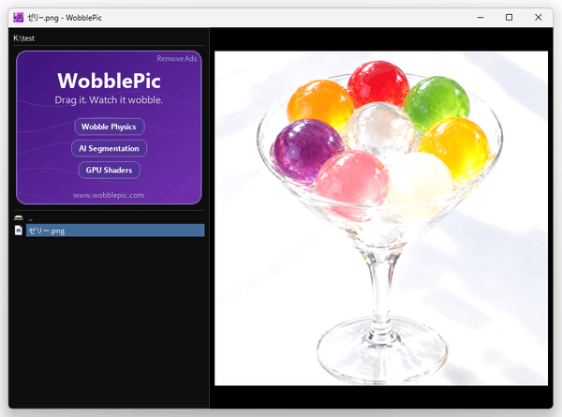Image resolution: width=562 pixels, height=417 pixels.
Task: Click the GPU Shaders button
Action: coord(109,170)
